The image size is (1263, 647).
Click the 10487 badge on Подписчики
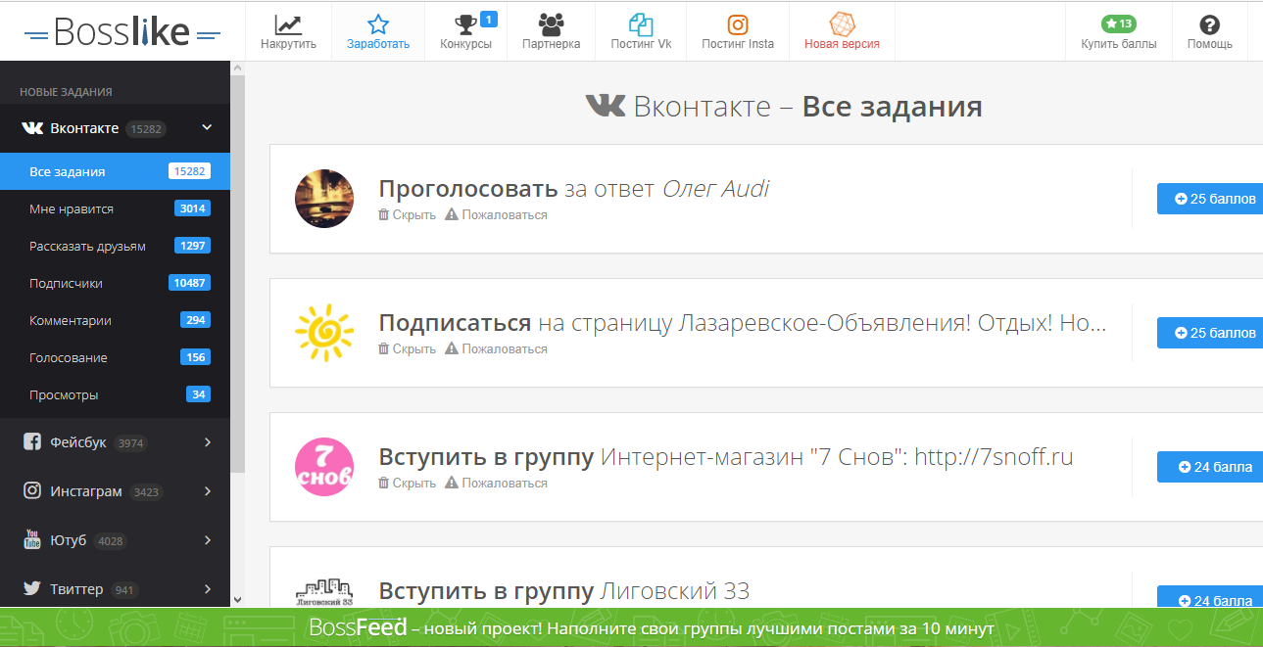click(x=189, y=283)
